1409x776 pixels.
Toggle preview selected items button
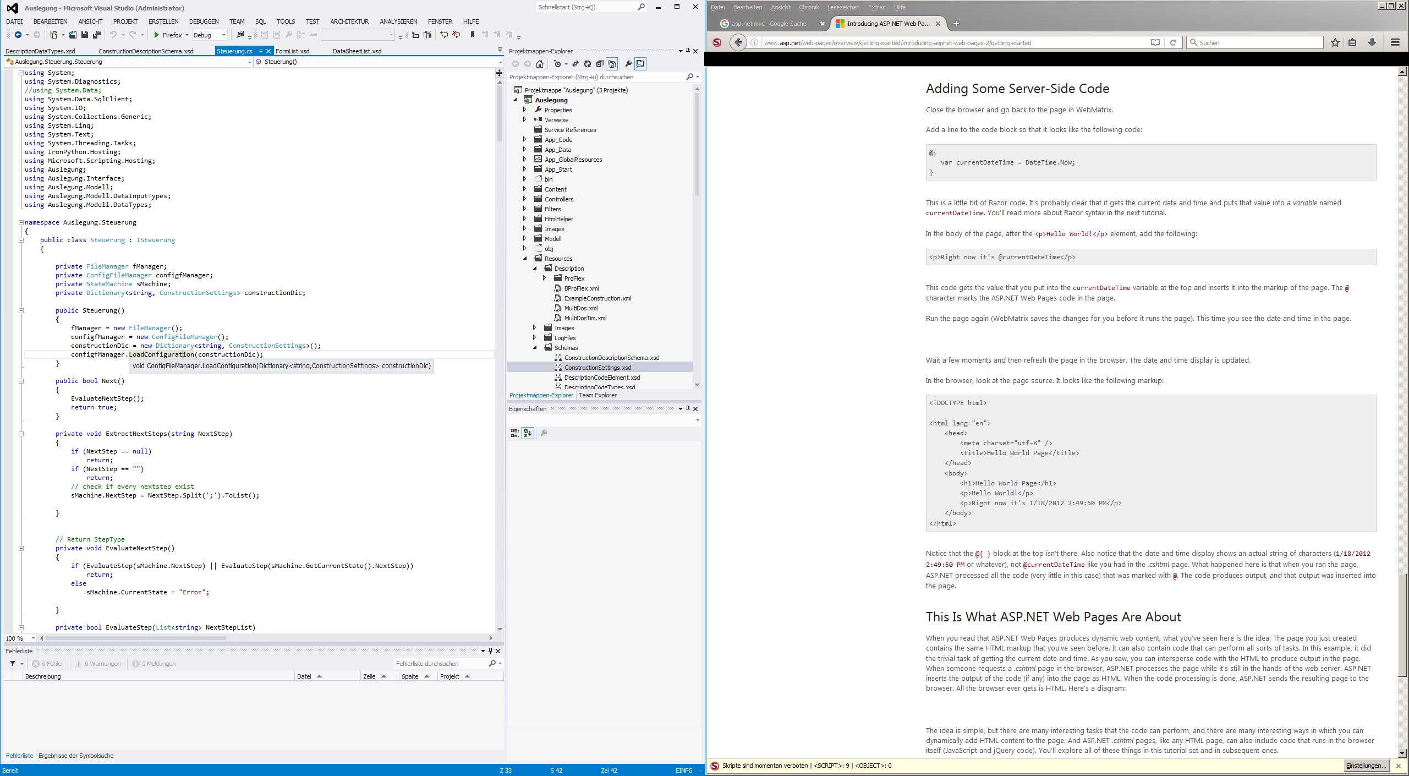[x=640, y=64]
